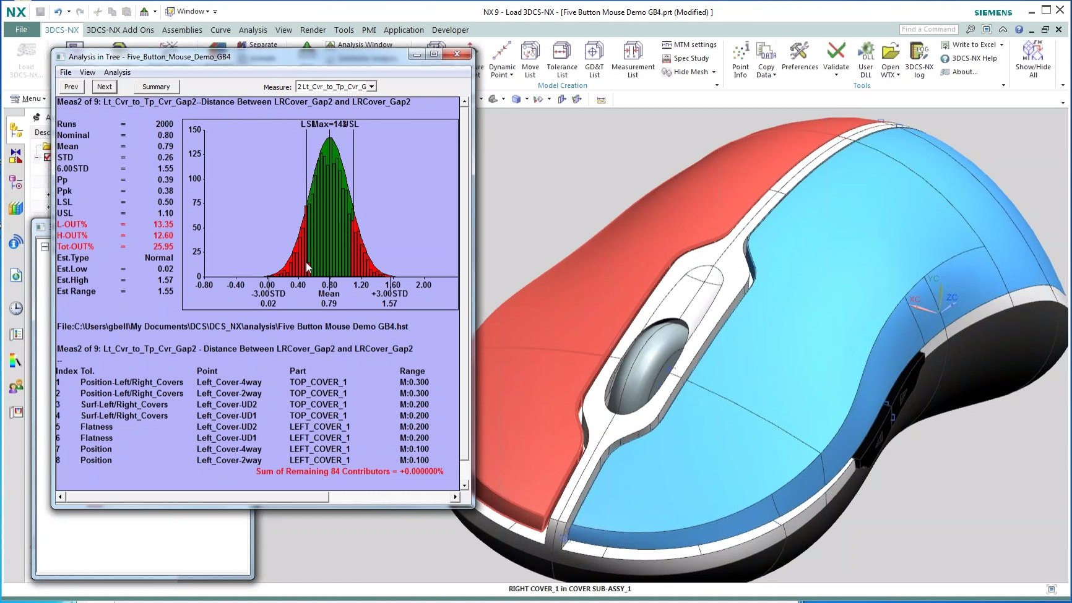
Task: Open the Tolerance List
Action: click(x=561, y=59)
